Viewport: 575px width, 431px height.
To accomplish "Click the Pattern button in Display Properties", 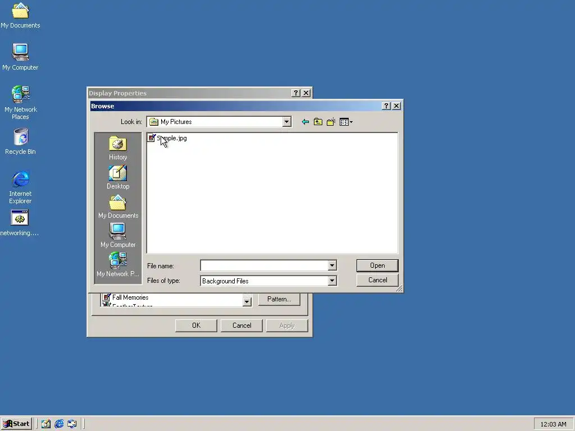I will 279,299.
